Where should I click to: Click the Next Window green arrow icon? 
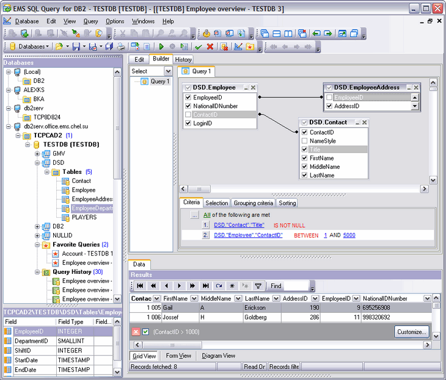(x=328, y=34)
